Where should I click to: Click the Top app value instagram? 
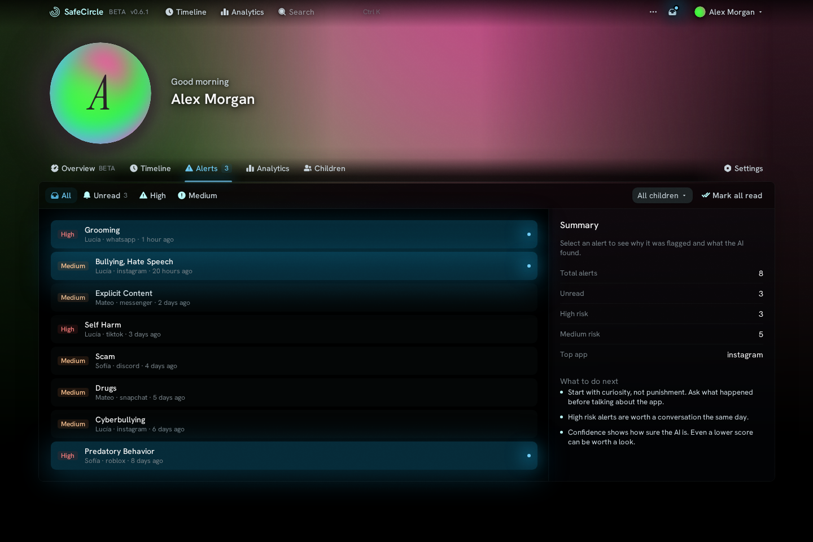[x=745, y=355]
